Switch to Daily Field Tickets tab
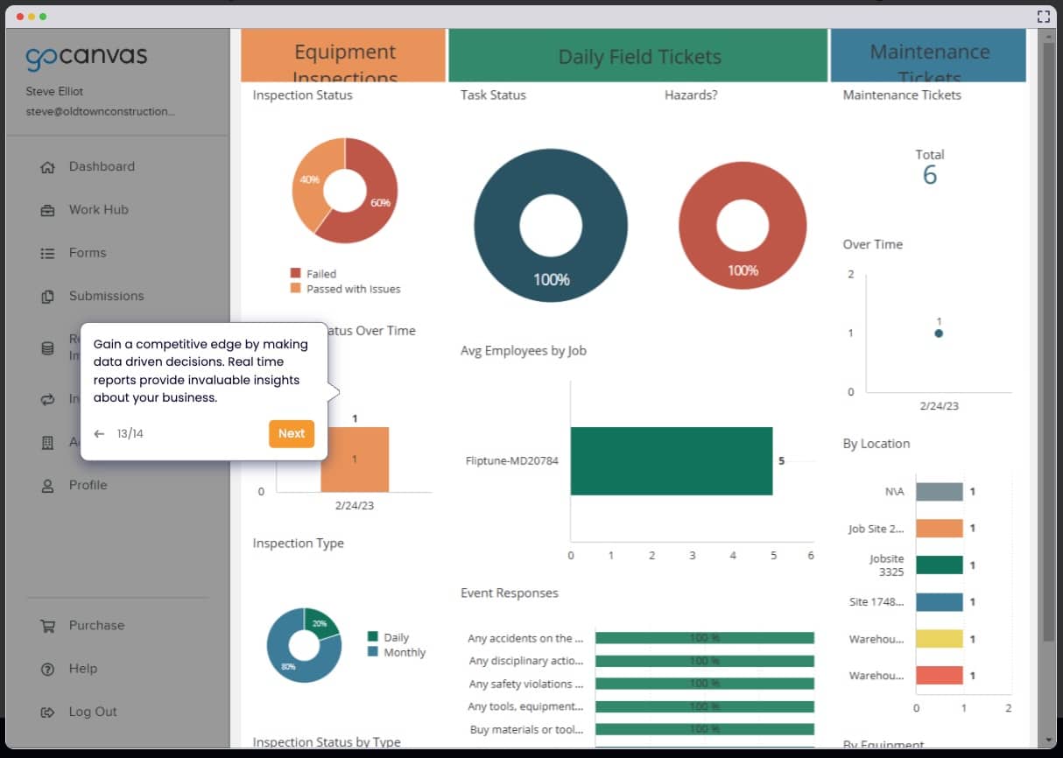Image resolution: width=1063 pixels, height=758 pixels. 638,56
